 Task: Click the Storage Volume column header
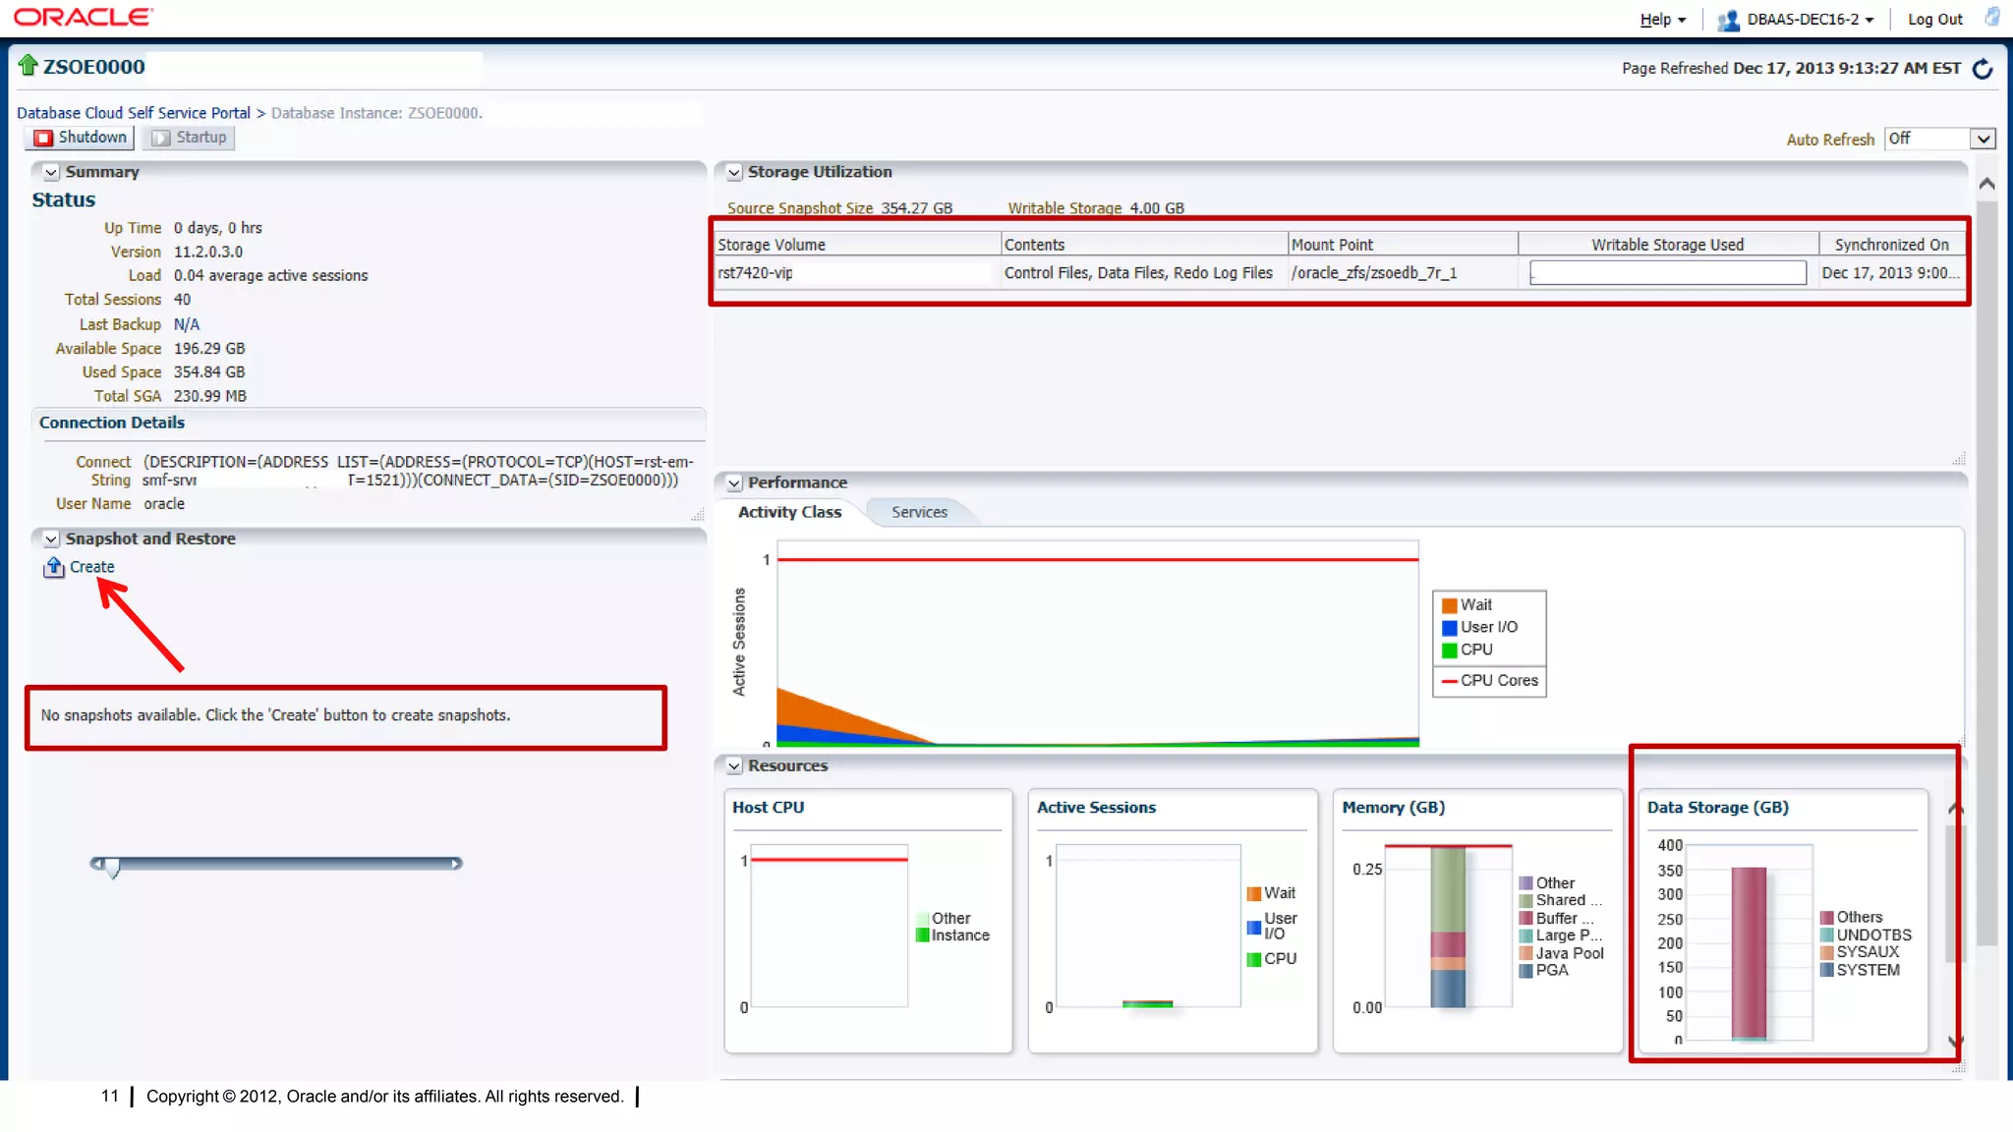coord(771,245)
